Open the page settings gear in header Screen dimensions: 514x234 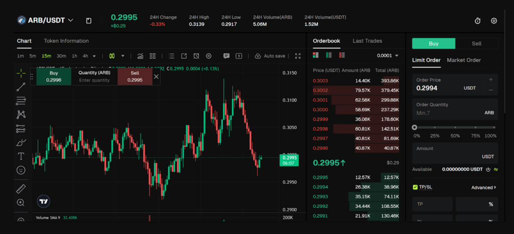(494, 21)
